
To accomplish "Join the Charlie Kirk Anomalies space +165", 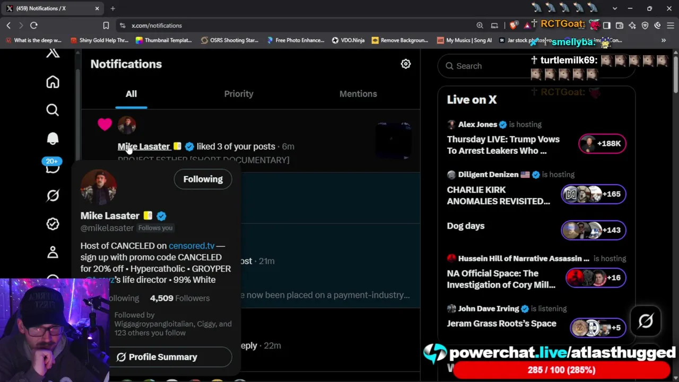I will pyautogui.click(x=594, y=194).
